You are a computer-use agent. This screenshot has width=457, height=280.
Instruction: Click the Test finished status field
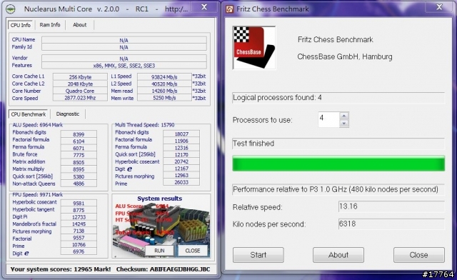[x=338, y=144]
